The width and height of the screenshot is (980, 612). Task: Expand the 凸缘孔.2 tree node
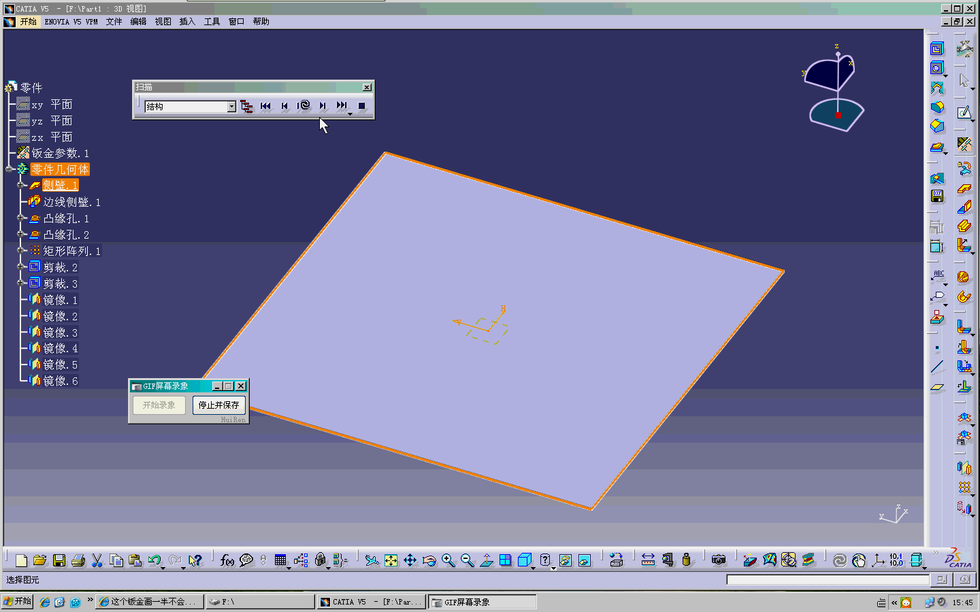[21, 234]
